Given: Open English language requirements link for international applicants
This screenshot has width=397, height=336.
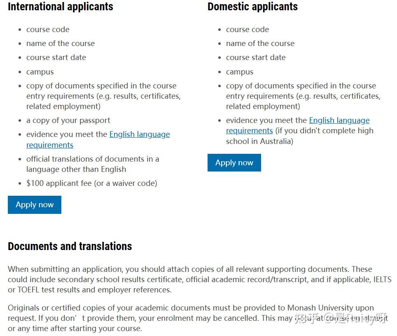Looking at the screenshot, I should coord(98,139).
